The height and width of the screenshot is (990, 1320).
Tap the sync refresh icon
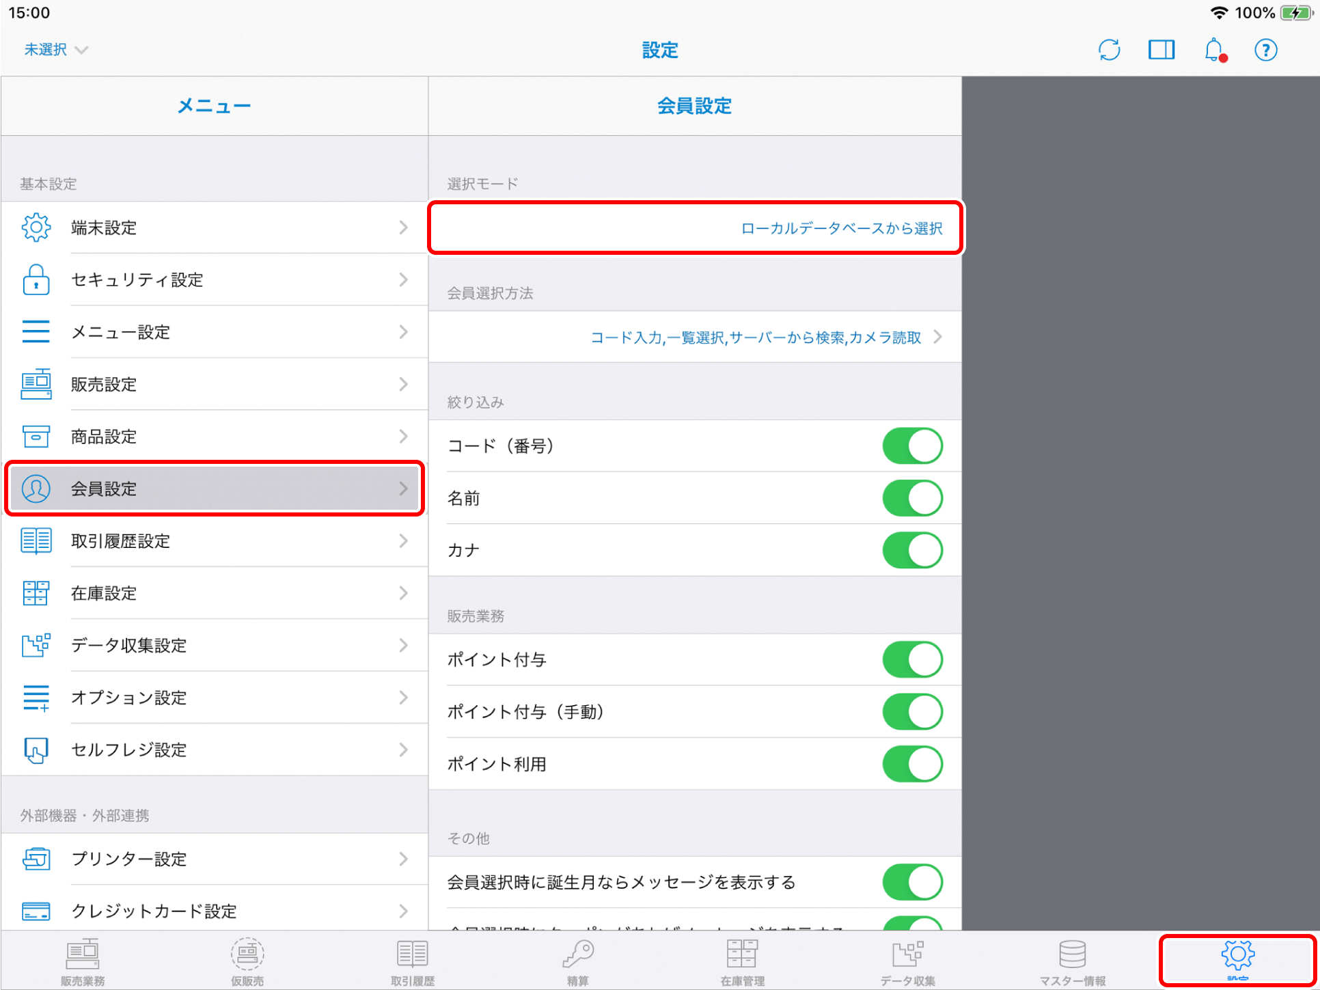[x=1109, y=50]
